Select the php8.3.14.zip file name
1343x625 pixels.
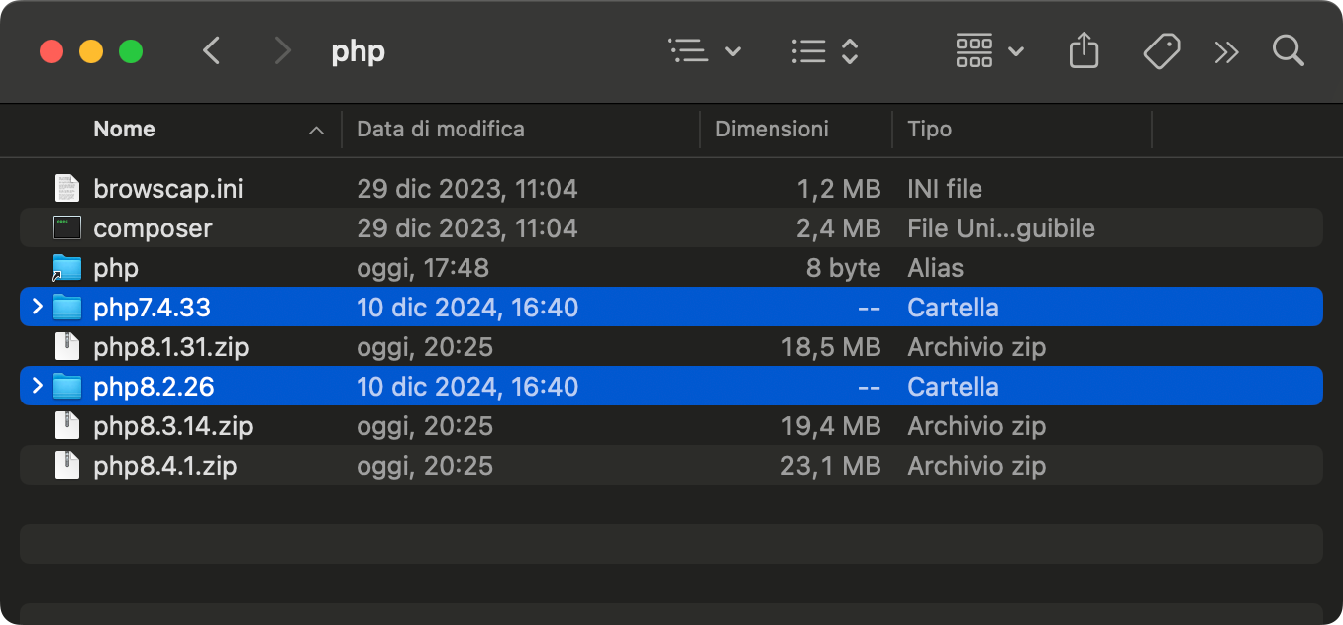point(172,426)
